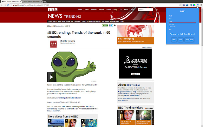Go to Business in the news section bar
This screenshot has width=203, height=127.
click(x=77, y=21)
